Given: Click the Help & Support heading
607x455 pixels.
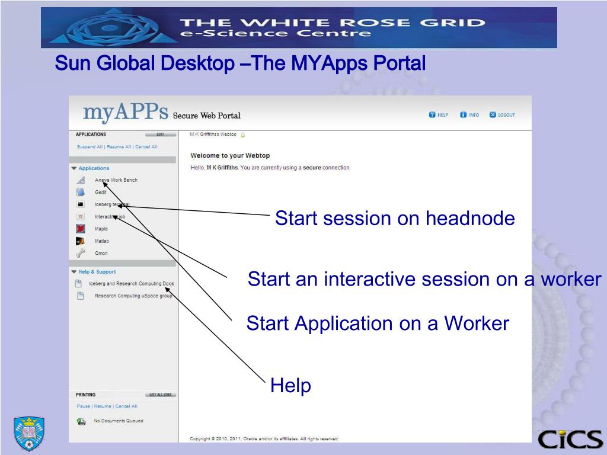Looking at the screenshot, I should pyautogui.click(x=97, y=272).
